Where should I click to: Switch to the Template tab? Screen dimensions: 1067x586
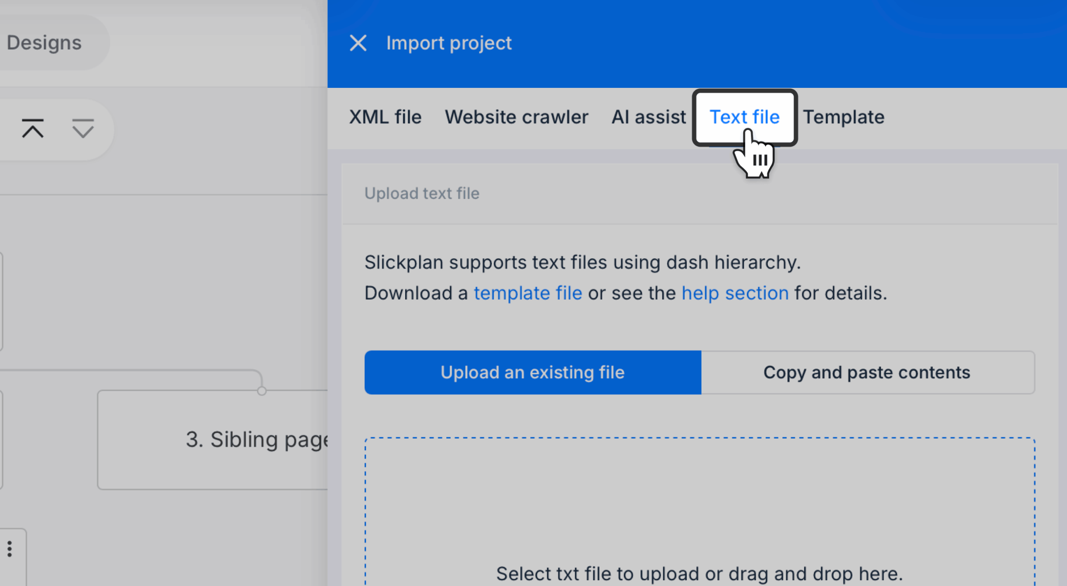pyautogui.click(x=844, y=117)
